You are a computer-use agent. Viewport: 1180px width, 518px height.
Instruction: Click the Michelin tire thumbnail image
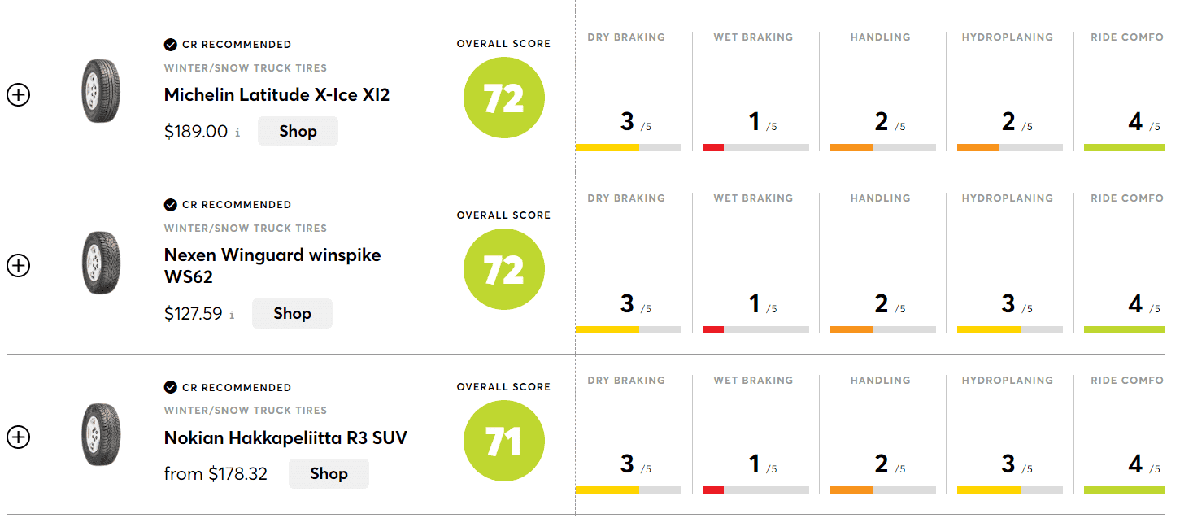tap(101, 91)
